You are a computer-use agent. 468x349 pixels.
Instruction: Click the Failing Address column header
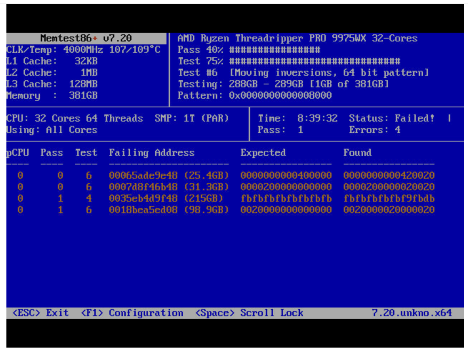coord(151,153)
